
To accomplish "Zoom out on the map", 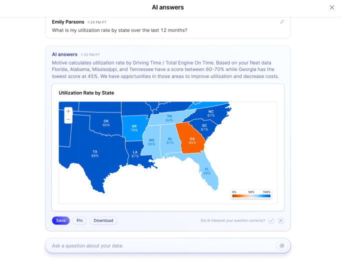I will [68, 120].
